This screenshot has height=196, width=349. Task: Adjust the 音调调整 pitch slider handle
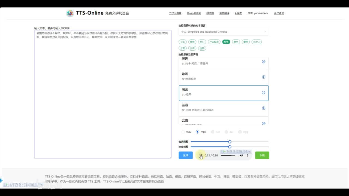[x=230, y=142]
